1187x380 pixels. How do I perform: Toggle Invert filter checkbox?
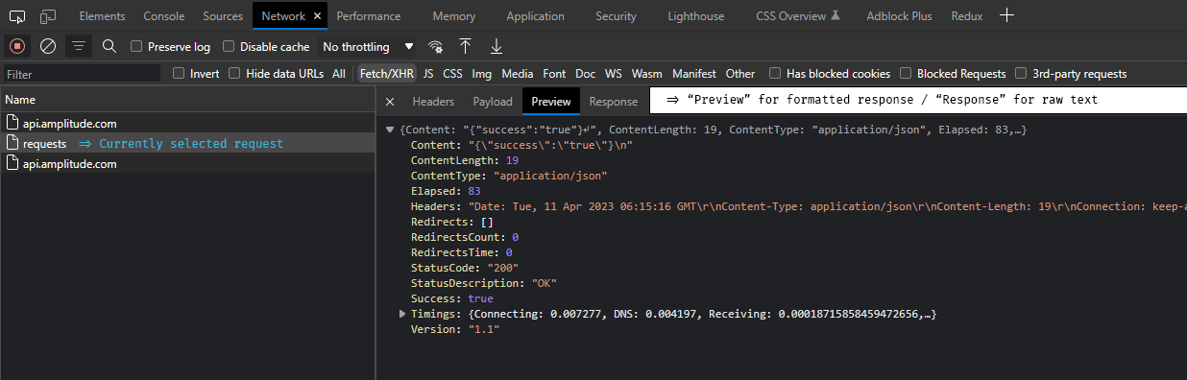click(179, 73)
